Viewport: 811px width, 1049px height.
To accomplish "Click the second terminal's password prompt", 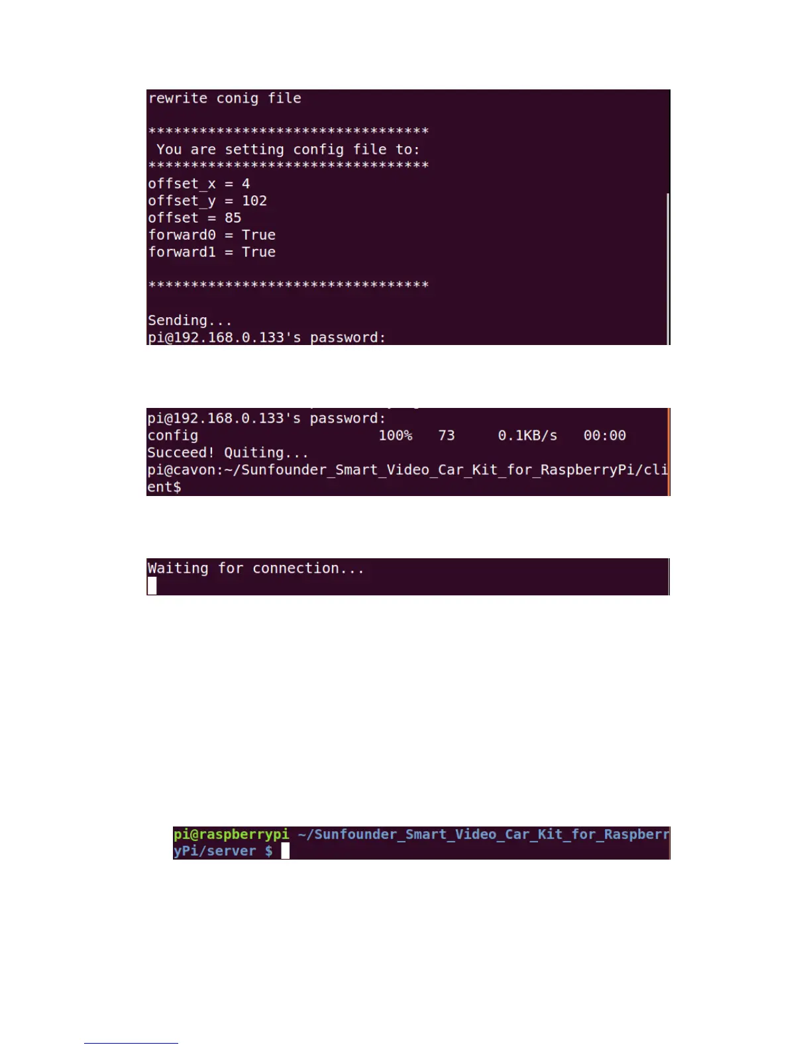I will 266,419.
